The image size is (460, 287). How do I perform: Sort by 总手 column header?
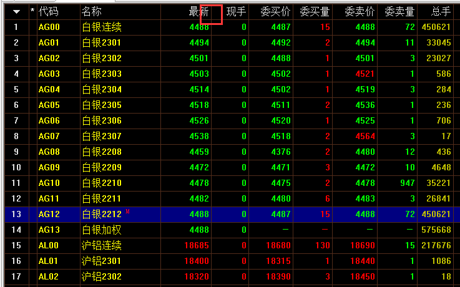(441, 12)
